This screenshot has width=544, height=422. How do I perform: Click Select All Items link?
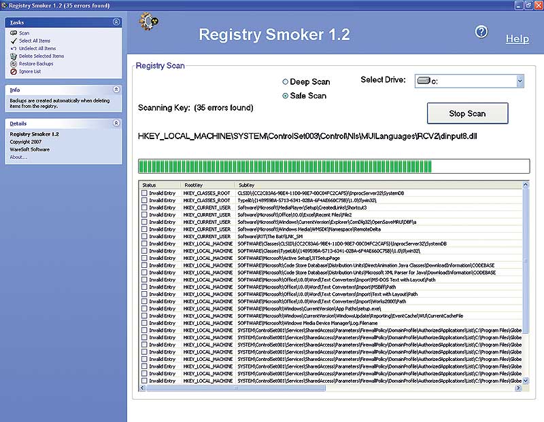pos(35,41)
